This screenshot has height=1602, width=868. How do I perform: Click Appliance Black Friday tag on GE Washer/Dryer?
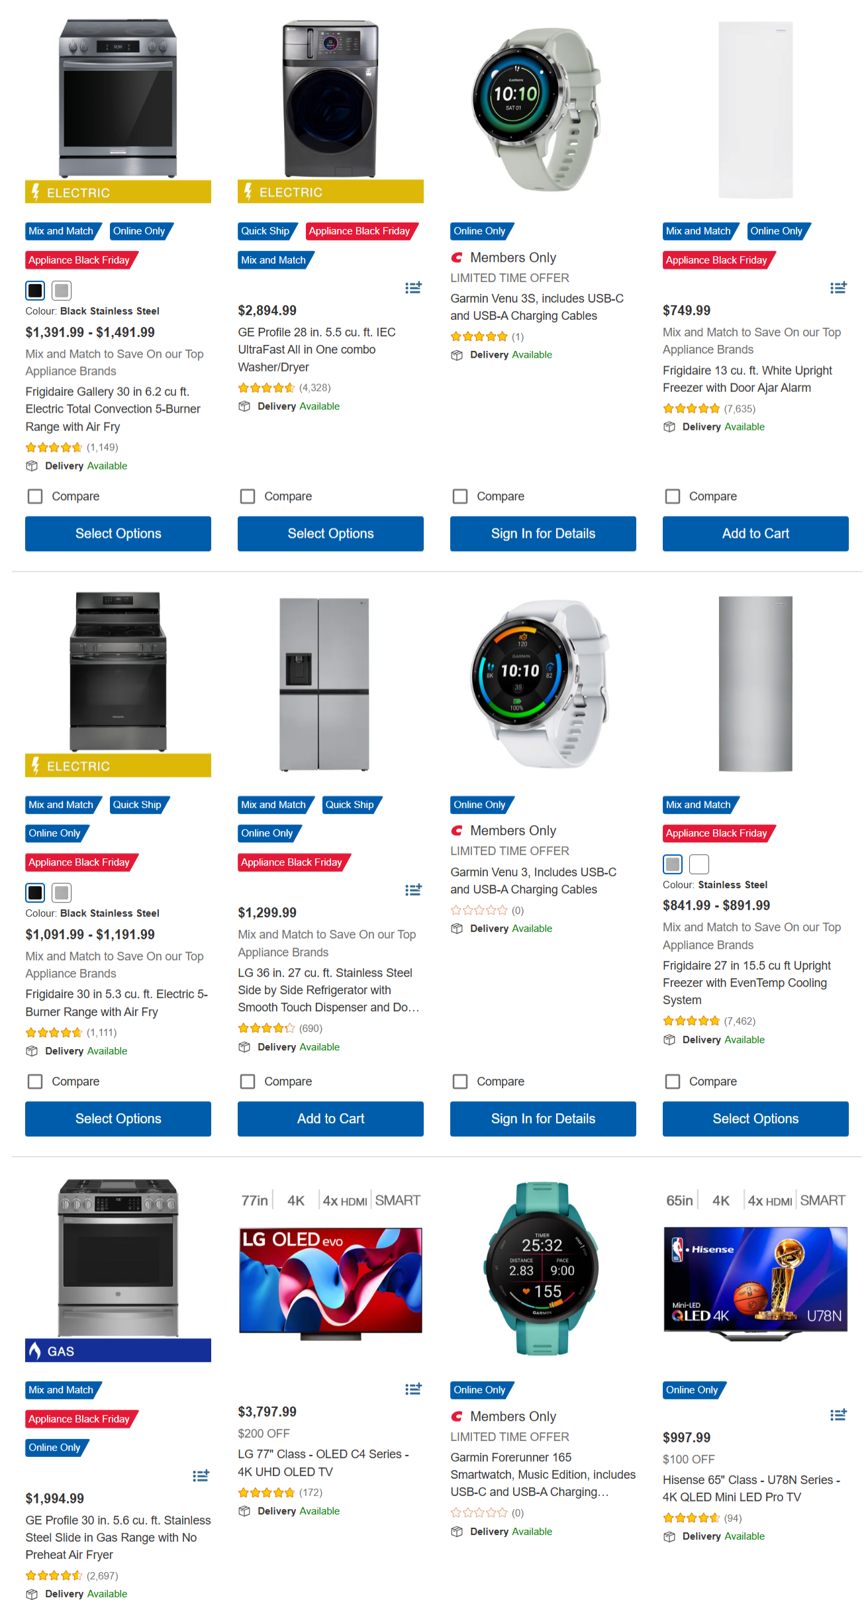(360, 231)
